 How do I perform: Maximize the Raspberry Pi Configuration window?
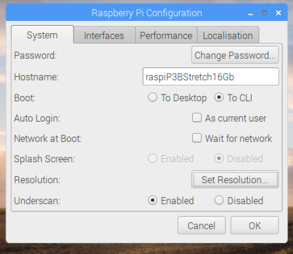pyautogui.click(x=265, y=13)
